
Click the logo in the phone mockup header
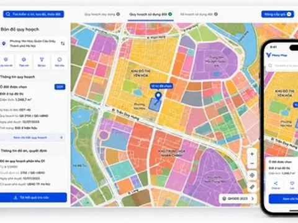[269, 55]
